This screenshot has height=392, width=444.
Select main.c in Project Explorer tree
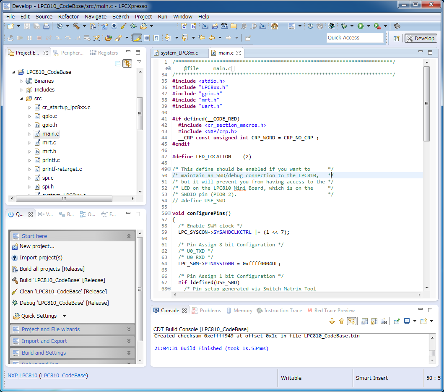(50, 134)
